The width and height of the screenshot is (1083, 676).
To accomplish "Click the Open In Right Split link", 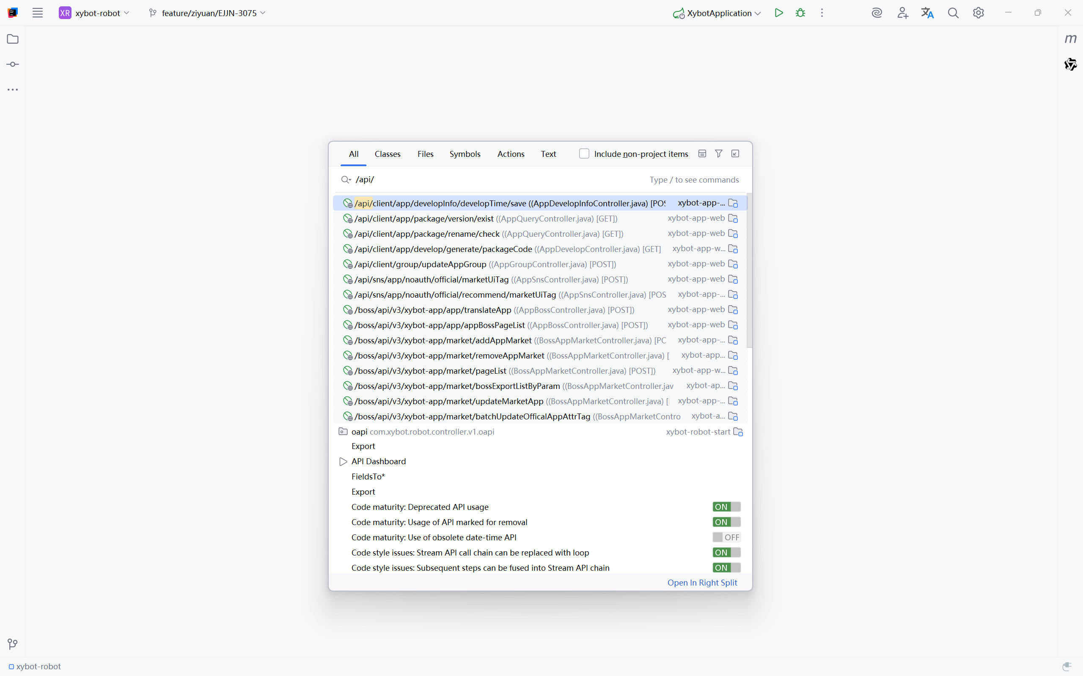I will pyautogui.click(x=702, y=583).
